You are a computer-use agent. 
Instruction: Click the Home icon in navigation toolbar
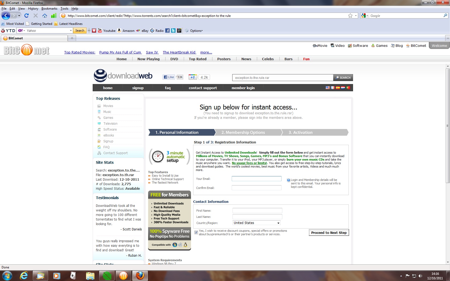coord(45,16)
